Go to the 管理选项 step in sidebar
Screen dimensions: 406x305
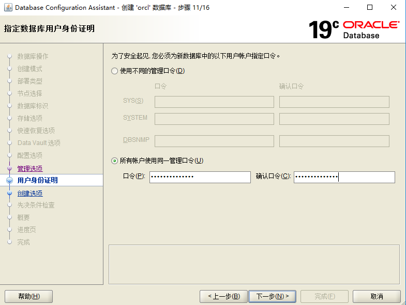(x=30, y=169)
